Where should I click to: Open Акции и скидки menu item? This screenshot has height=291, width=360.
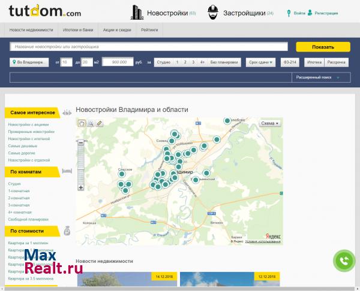117,30
